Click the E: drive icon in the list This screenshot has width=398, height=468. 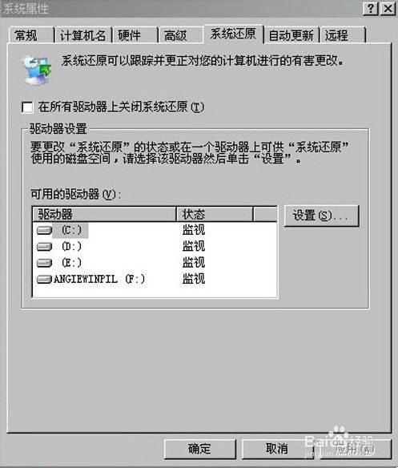pos(44,263)
